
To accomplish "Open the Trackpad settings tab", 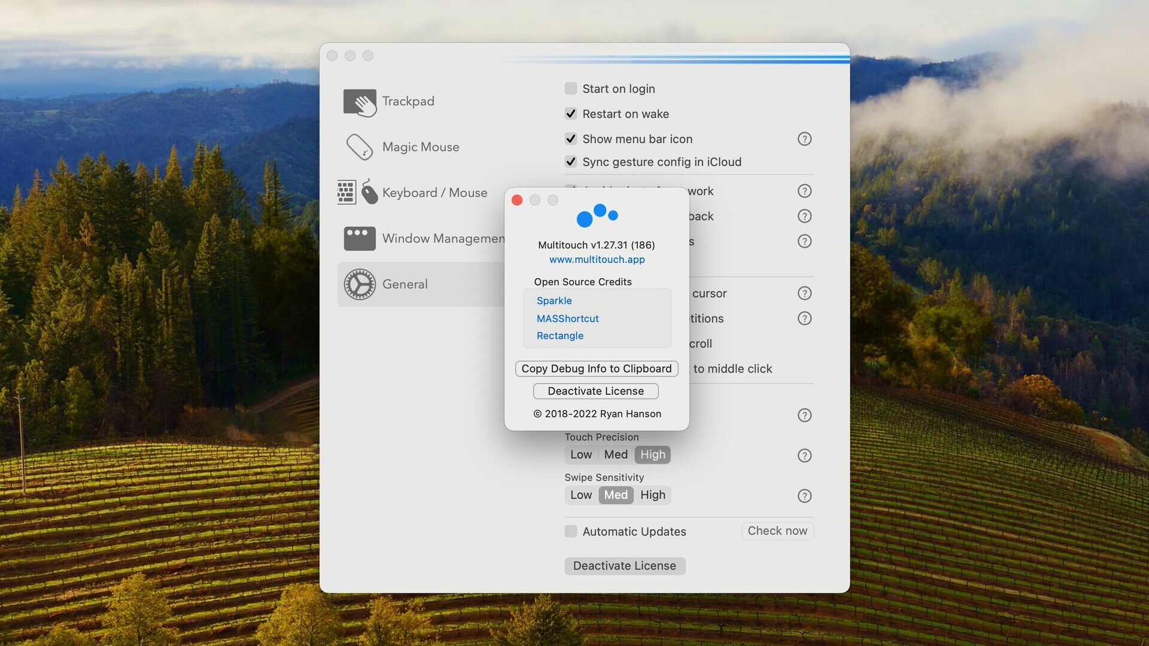I will [408, 102].
